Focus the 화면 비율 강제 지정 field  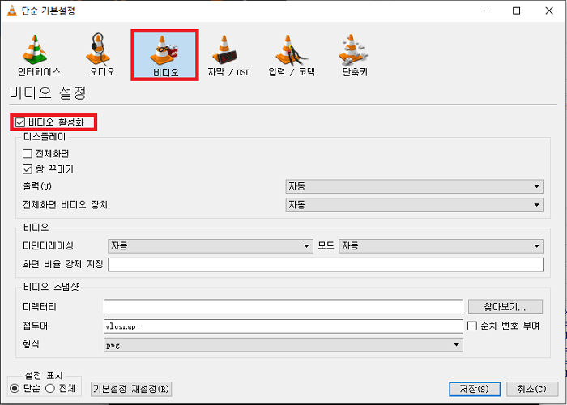click(x=326, y=265)
